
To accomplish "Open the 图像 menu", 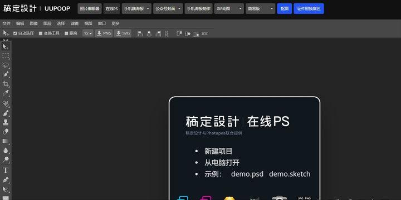I will point(33,23).
